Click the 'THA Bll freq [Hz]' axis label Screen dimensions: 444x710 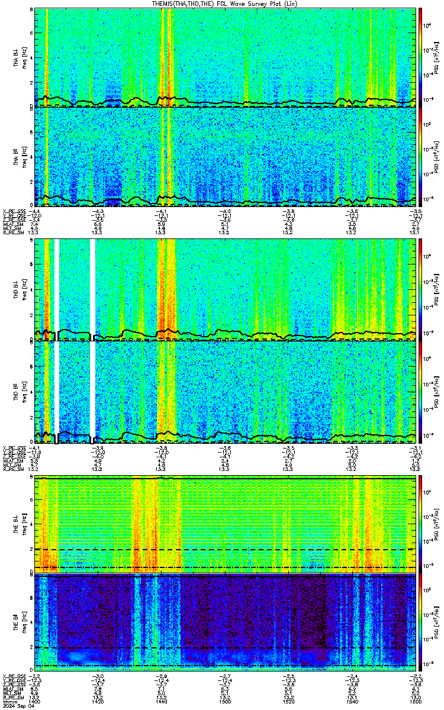[20, 157]
